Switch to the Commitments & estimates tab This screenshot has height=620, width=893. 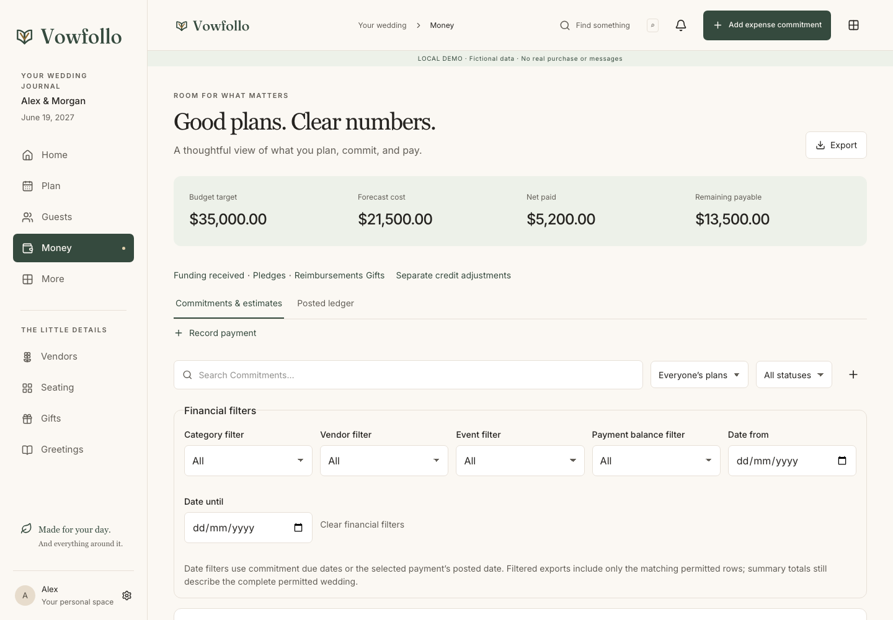coord(229,303)
